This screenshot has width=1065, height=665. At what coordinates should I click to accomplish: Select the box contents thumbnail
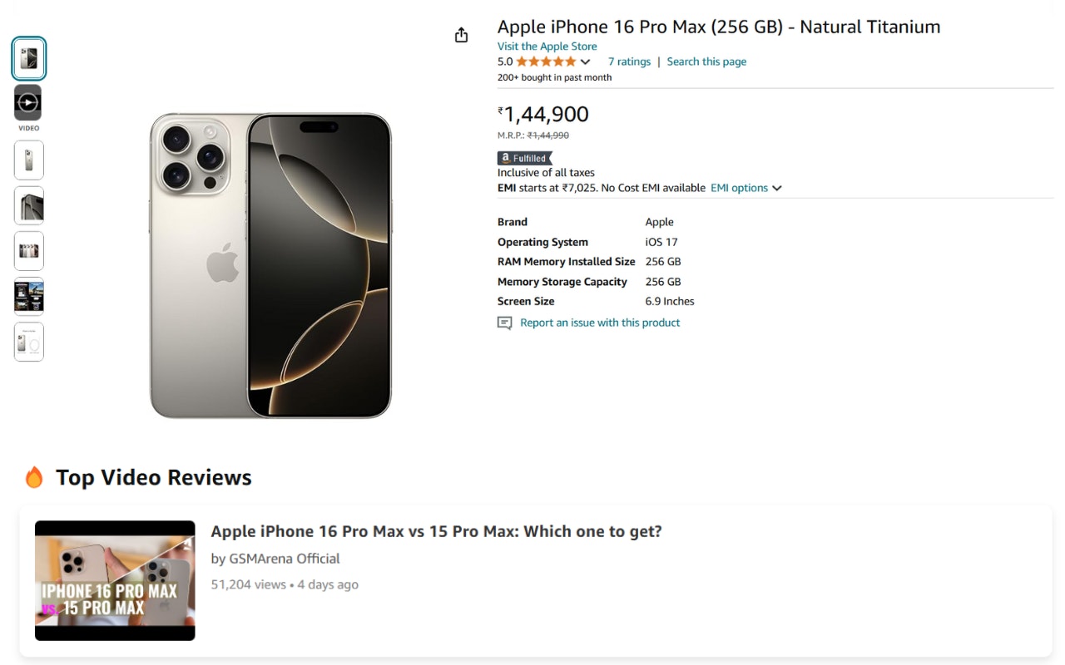click(28, 342)
